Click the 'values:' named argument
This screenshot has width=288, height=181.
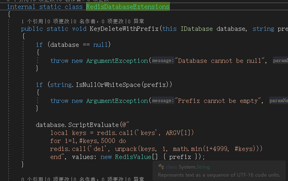(84, 157)
